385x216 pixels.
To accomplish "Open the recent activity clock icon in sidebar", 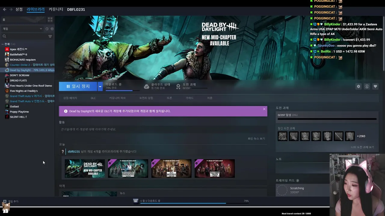I will click(x=47, y=29).
